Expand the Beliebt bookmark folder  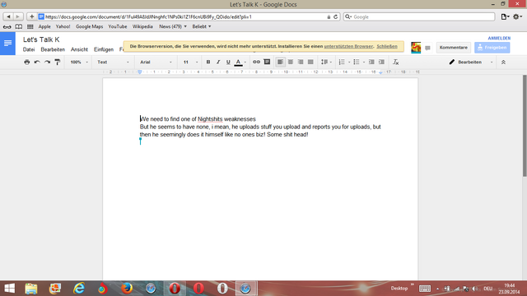(202, 26)
